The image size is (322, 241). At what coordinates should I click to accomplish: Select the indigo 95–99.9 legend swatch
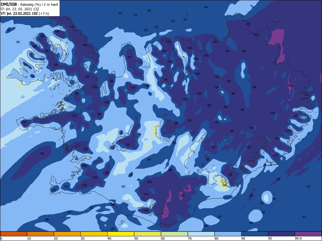click(x=281, y=234)
